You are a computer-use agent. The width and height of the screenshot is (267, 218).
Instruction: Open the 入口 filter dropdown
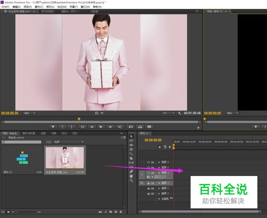click(x=69, y=142)
